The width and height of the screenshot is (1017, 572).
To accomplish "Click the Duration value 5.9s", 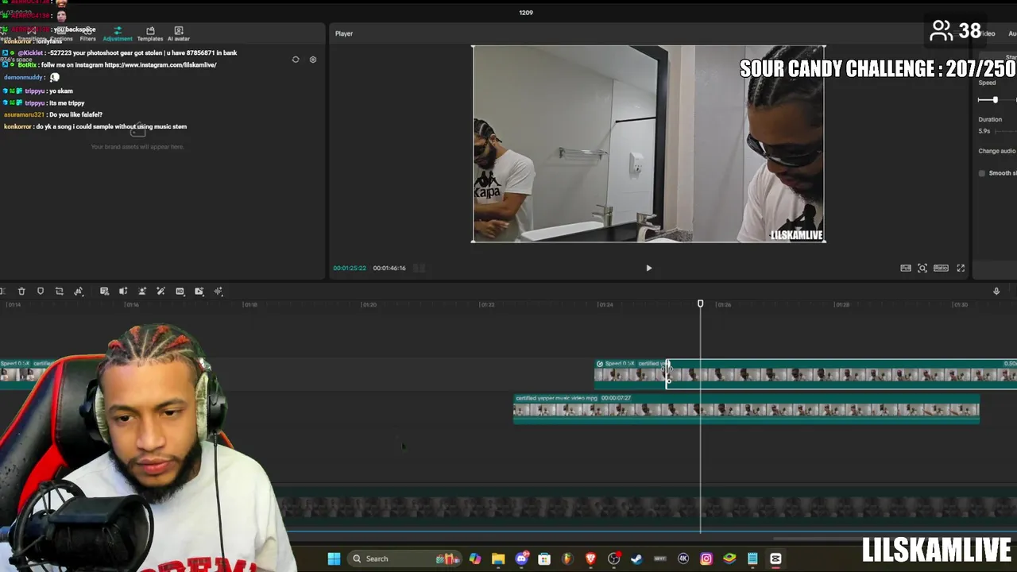I will [984, 131].
